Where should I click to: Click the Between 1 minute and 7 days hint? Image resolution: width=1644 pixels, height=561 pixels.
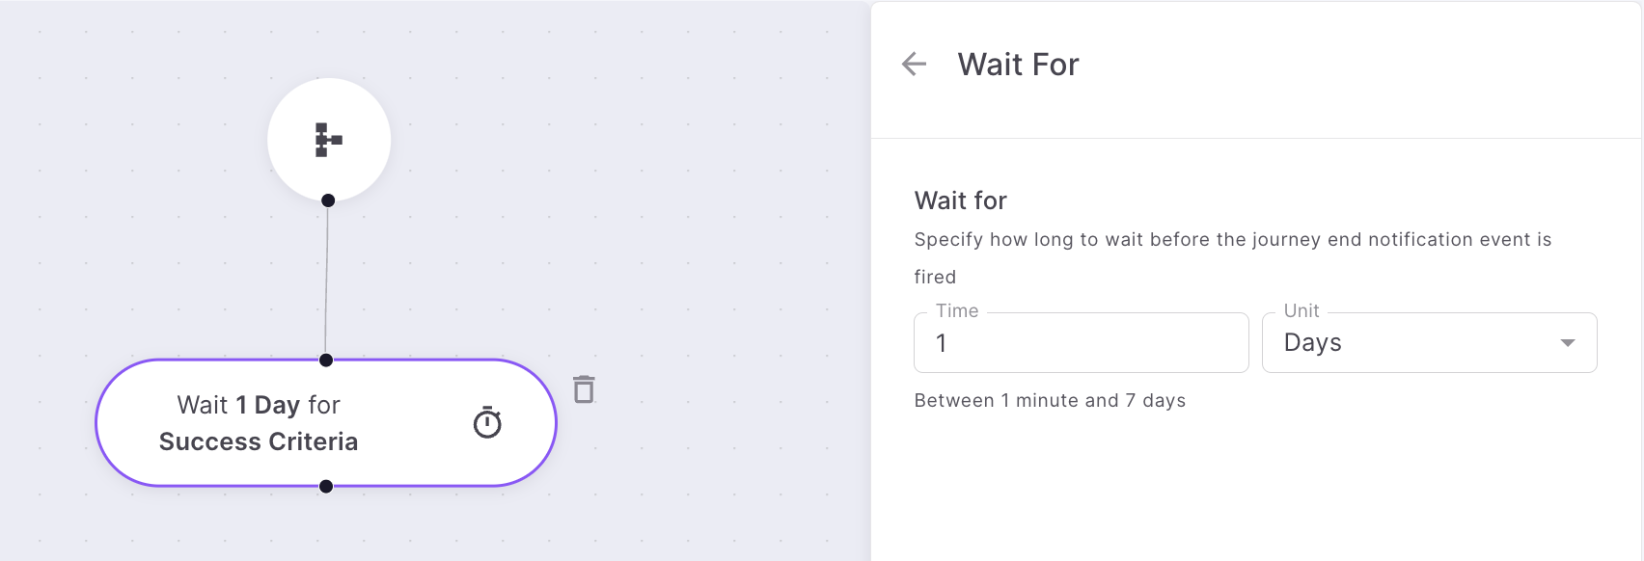coord(1050,400)
